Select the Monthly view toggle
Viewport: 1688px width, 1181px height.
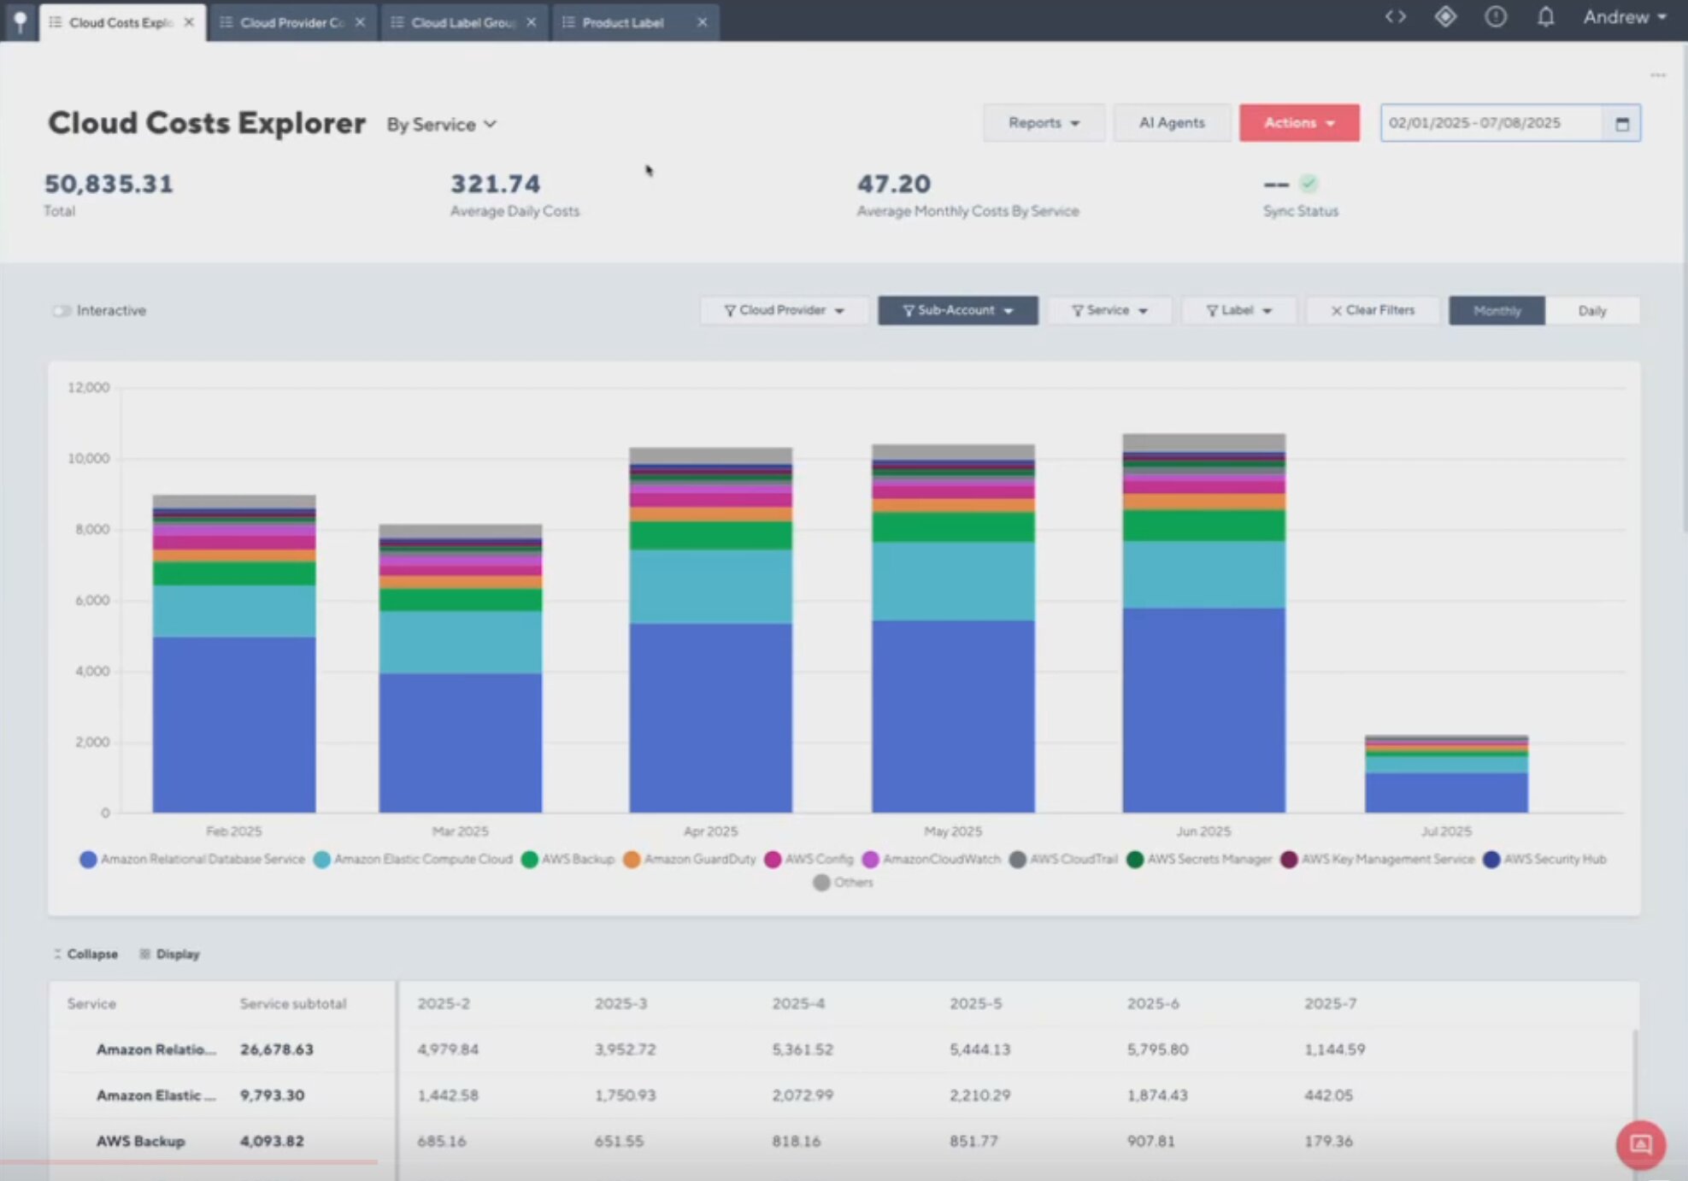[x=1497, y=310]
